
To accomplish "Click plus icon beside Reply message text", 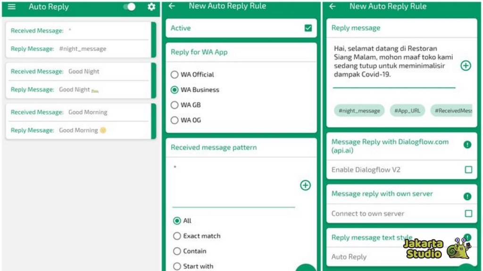I will [x=466, y=65].
